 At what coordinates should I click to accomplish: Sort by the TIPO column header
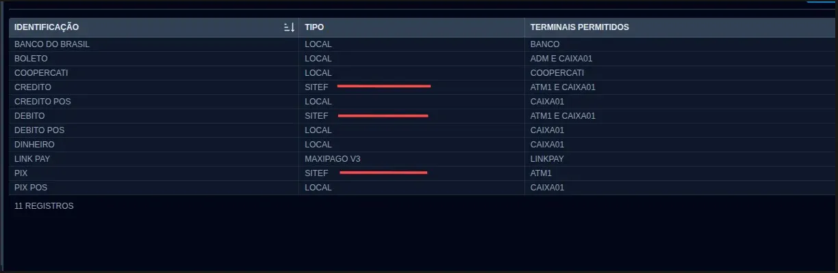point(314,27)
